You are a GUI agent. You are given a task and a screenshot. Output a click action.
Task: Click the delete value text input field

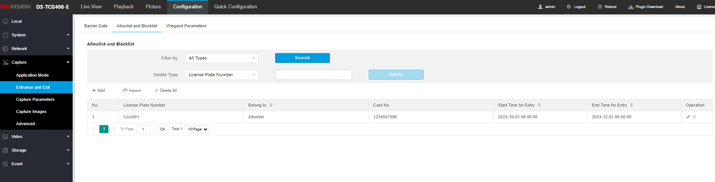coord(313,75)
